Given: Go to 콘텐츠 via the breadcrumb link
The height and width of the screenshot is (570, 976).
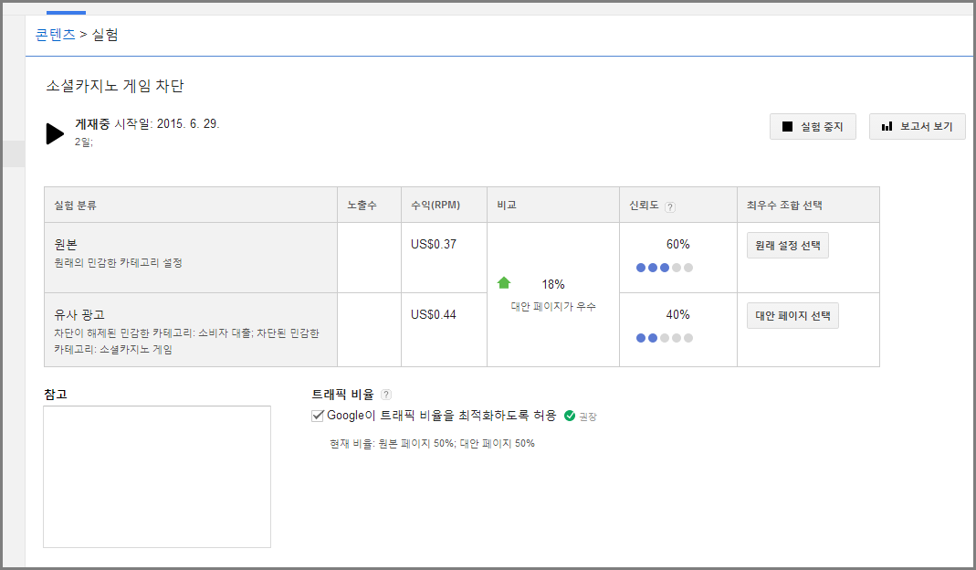Looking at the screenshot, I should (56, 35).
